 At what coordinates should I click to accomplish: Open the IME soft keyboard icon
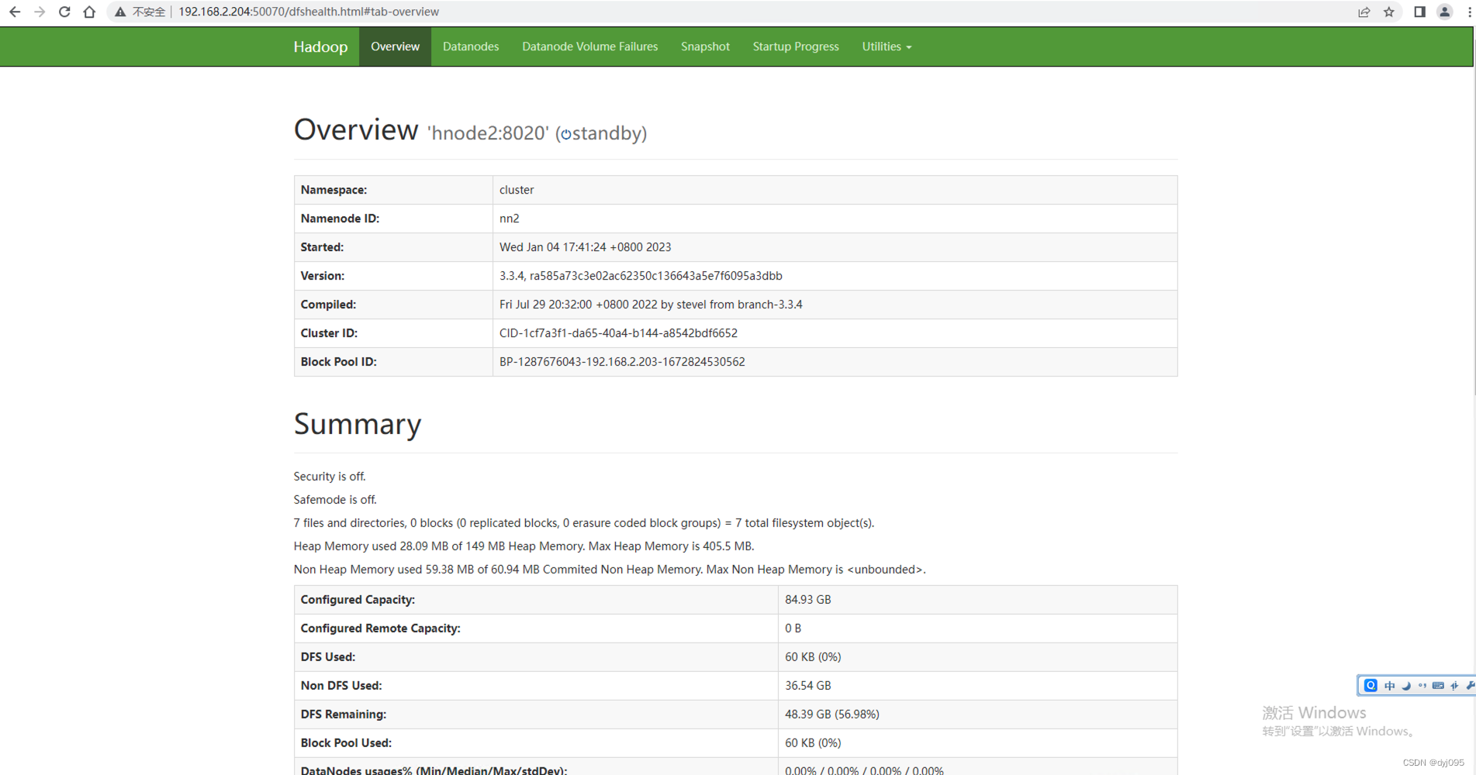[1438, 685]
